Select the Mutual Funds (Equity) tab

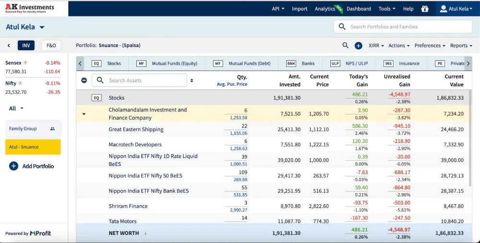(167, 64)
